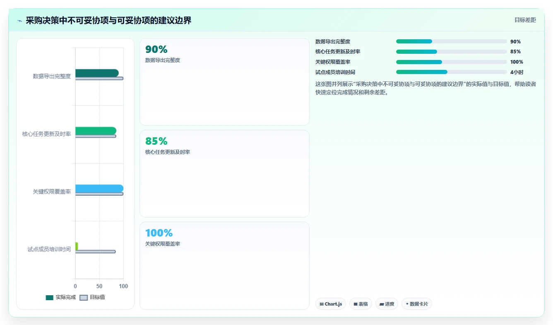Screen dimensions: 553x325
Task: Select the 表格 tag chip
Action: coord(361,304)
